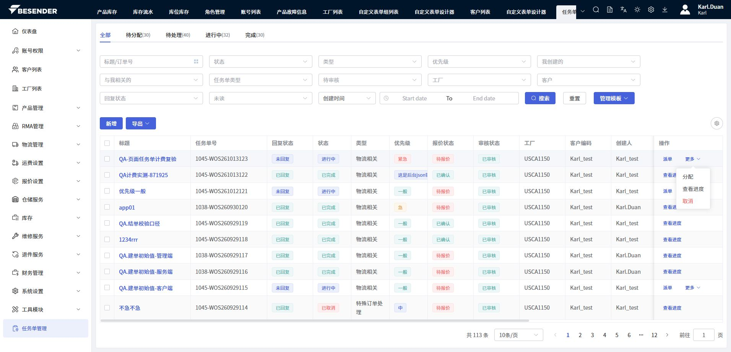Click the 前往 page number input
This screenshot has height=352, width=731.
[703, 335]
